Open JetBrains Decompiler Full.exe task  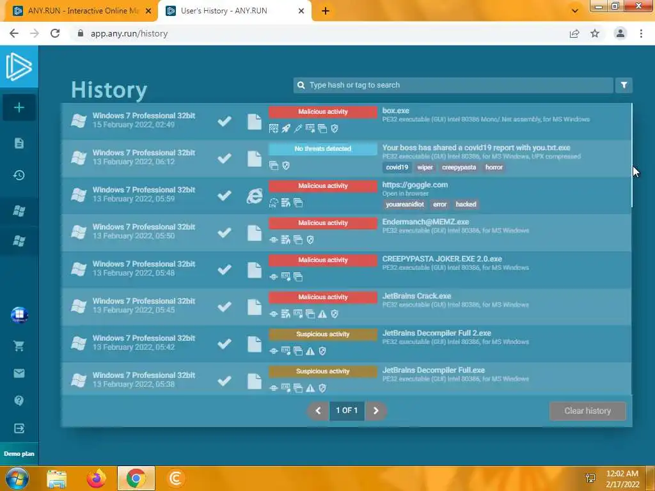pyautogui.click(x=434, y=370)
